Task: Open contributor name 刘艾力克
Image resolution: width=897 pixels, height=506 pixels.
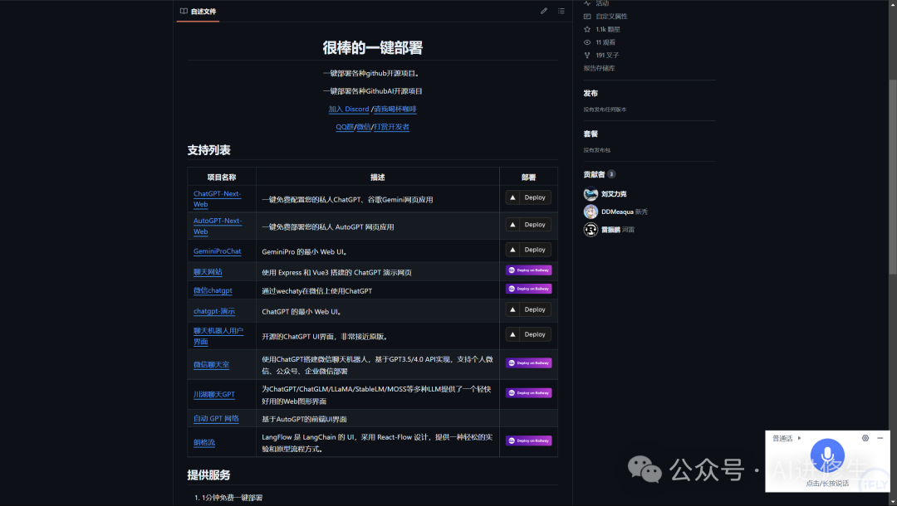Action: tap(613, 194)
